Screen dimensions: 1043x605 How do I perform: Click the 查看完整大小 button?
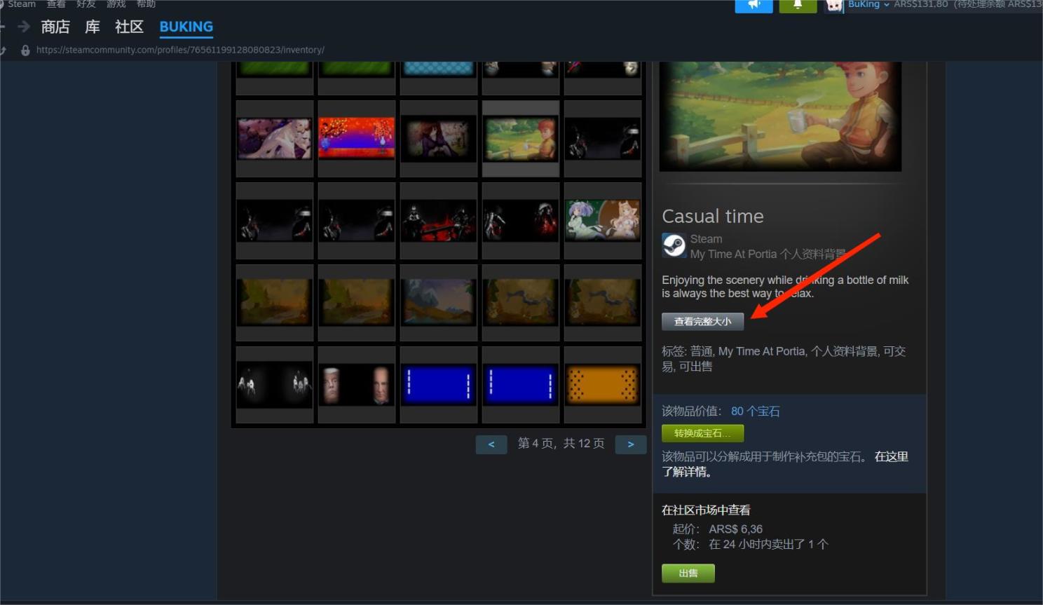tap(703, 322)
